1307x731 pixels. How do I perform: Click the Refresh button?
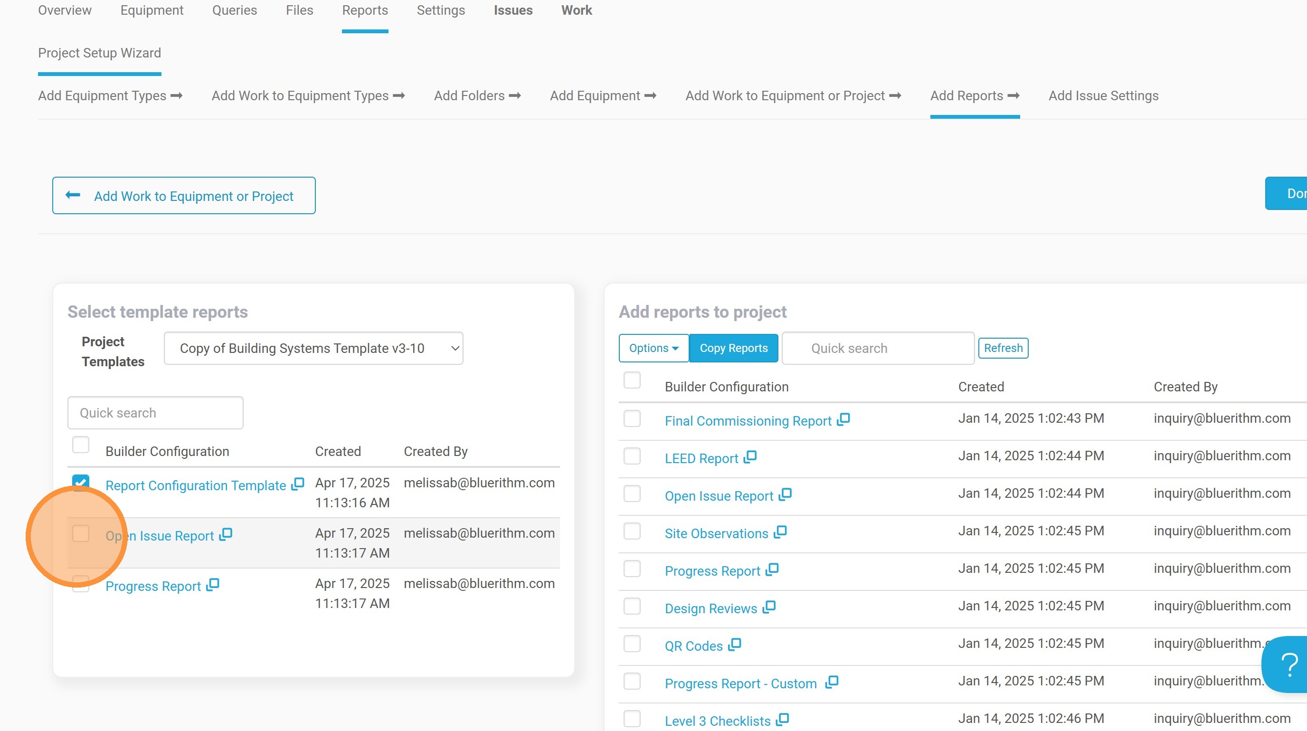1003,348
